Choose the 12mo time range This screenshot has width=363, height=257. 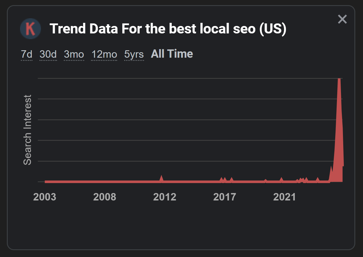tap(104, 54)
